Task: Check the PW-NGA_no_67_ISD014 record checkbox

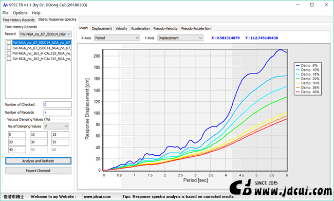Action: [9, 43]
